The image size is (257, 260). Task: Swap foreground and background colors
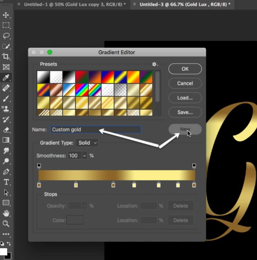click(9, 243)
